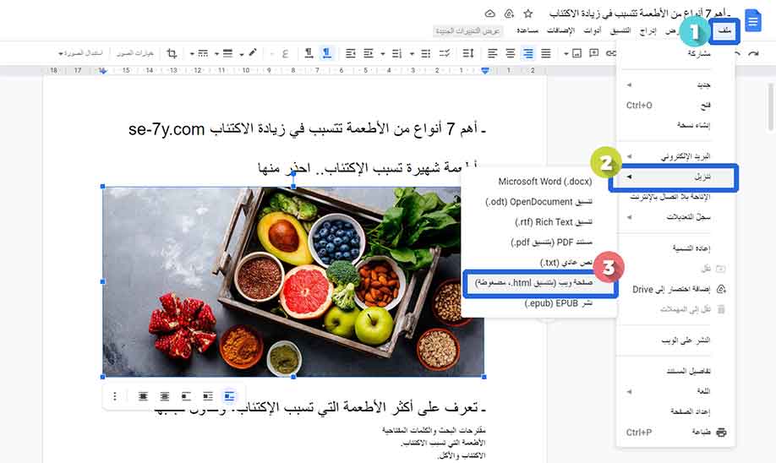
Task: Click the cloud save status icon
Action: (x=489, y=14)
